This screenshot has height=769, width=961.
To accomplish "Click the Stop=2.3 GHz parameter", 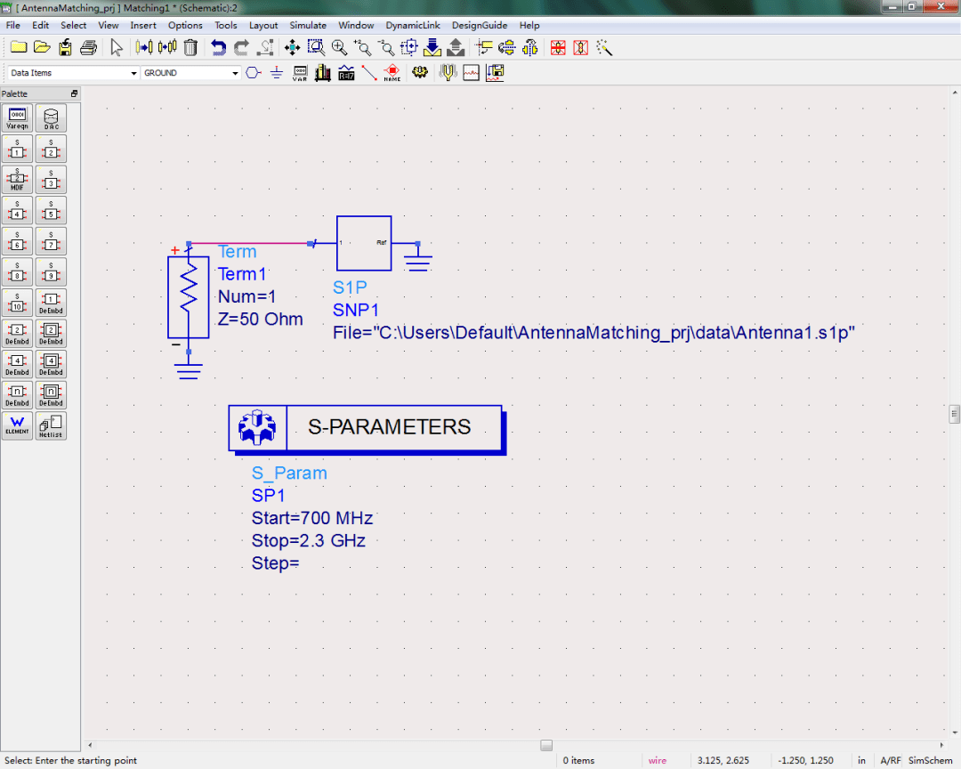I will click(308, 541).
